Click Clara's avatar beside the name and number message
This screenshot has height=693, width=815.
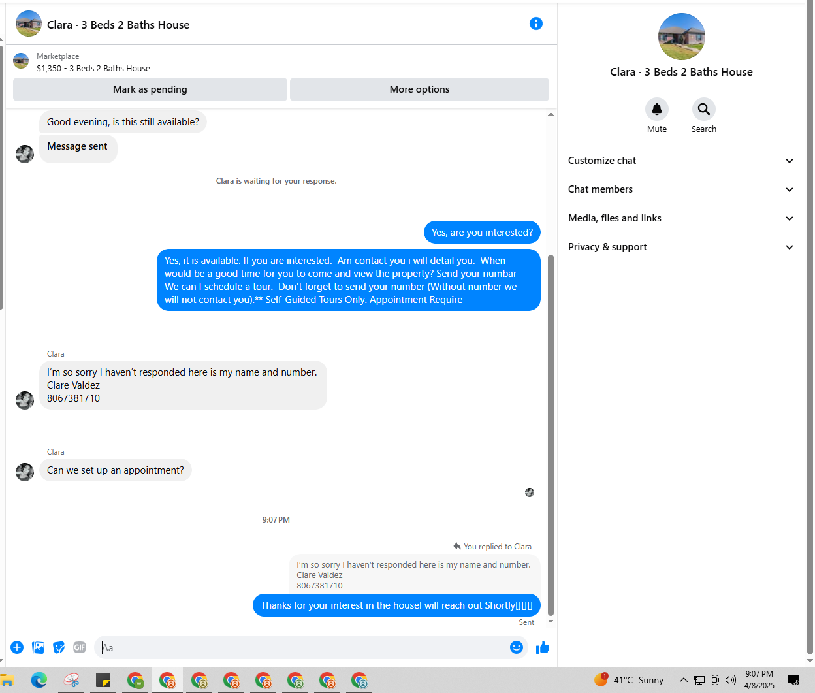(25, 400)
